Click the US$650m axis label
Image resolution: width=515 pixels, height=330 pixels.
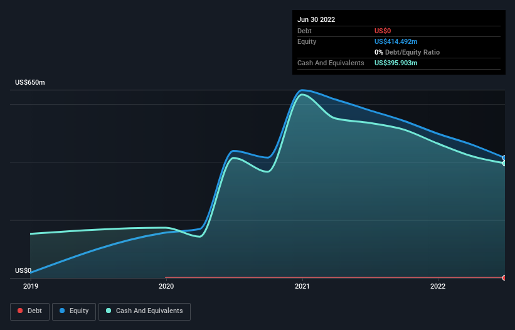(x=30, y=82)
